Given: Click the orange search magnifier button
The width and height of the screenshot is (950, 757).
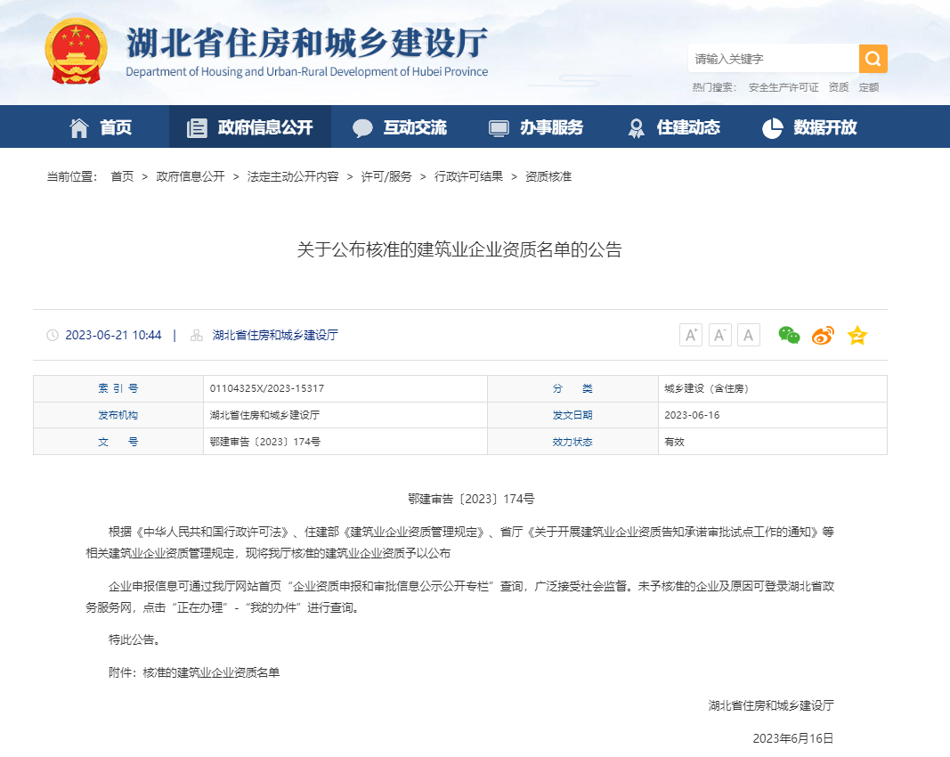Looking at the screenshot, I should point(873,59).
